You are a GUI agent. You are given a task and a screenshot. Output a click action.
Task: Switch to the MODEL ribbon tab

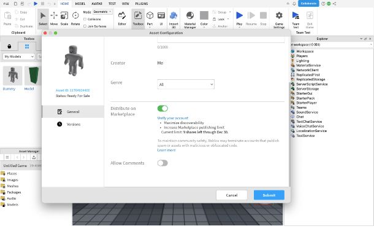pyautogui.click(x=80, y=4)
